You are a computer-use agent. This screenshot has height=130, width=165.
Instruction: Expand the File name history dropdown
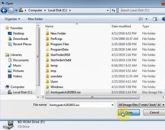(112, 105)
